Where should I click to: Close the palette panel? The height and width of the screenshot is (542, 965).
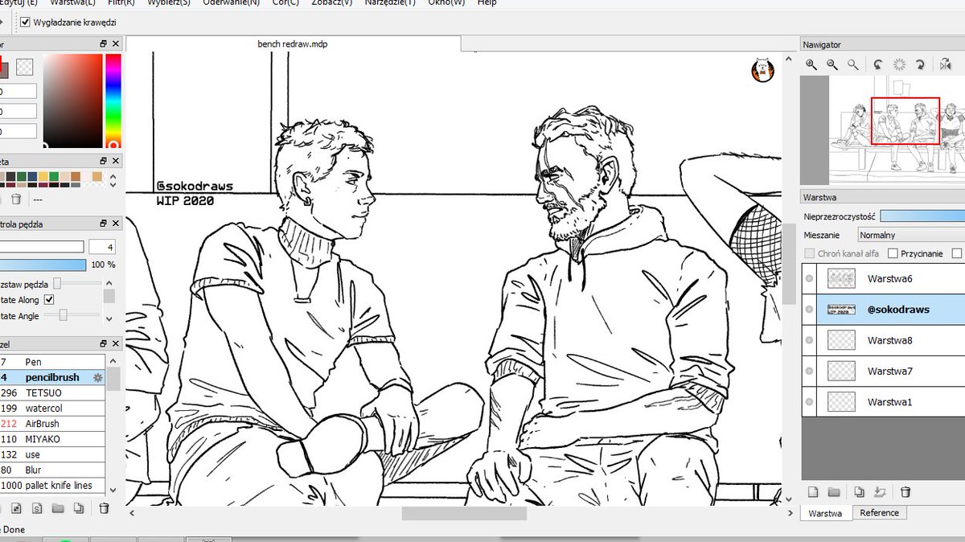click(116, 161)
